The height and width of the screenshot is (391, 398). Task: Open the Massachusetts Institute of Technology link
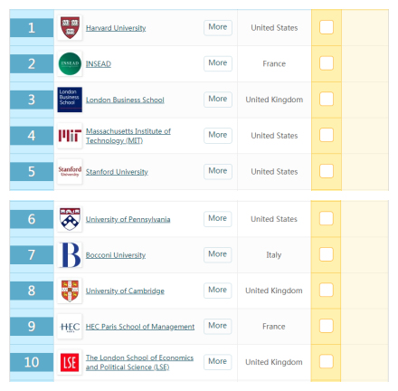[128, 136]
